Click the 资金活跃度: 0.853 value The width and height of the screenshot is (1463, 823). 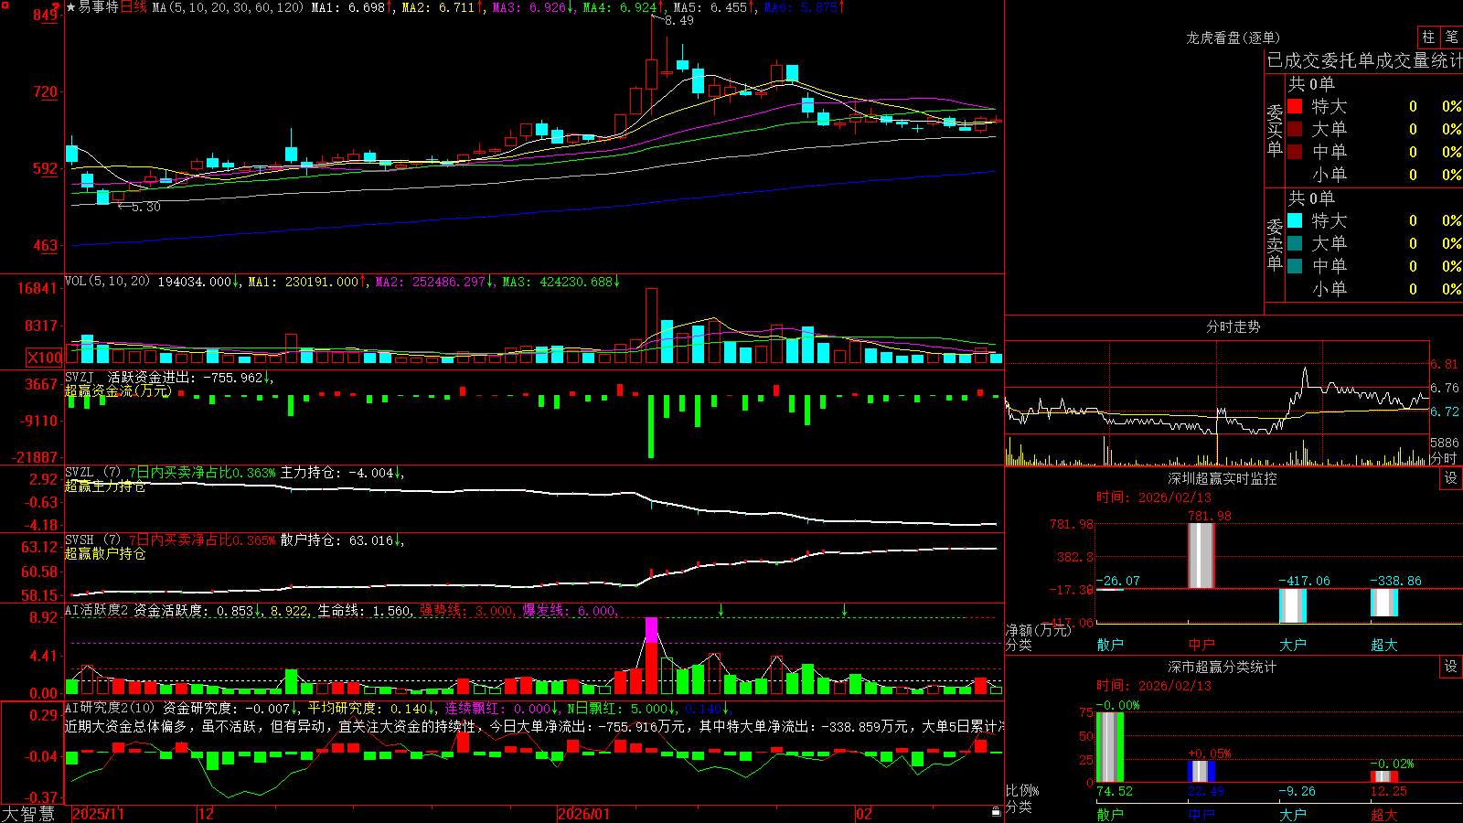coord(198,610)
